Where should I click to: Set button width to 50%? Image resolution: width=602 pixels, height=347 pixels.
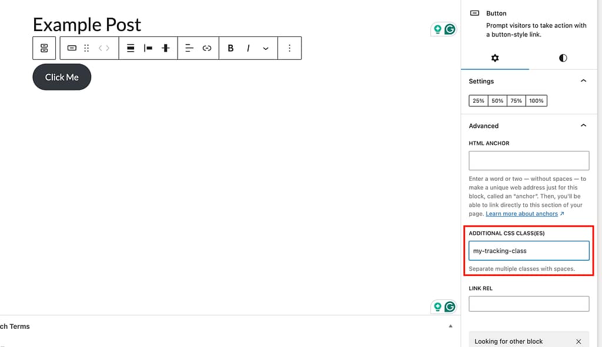coord(497,101)
